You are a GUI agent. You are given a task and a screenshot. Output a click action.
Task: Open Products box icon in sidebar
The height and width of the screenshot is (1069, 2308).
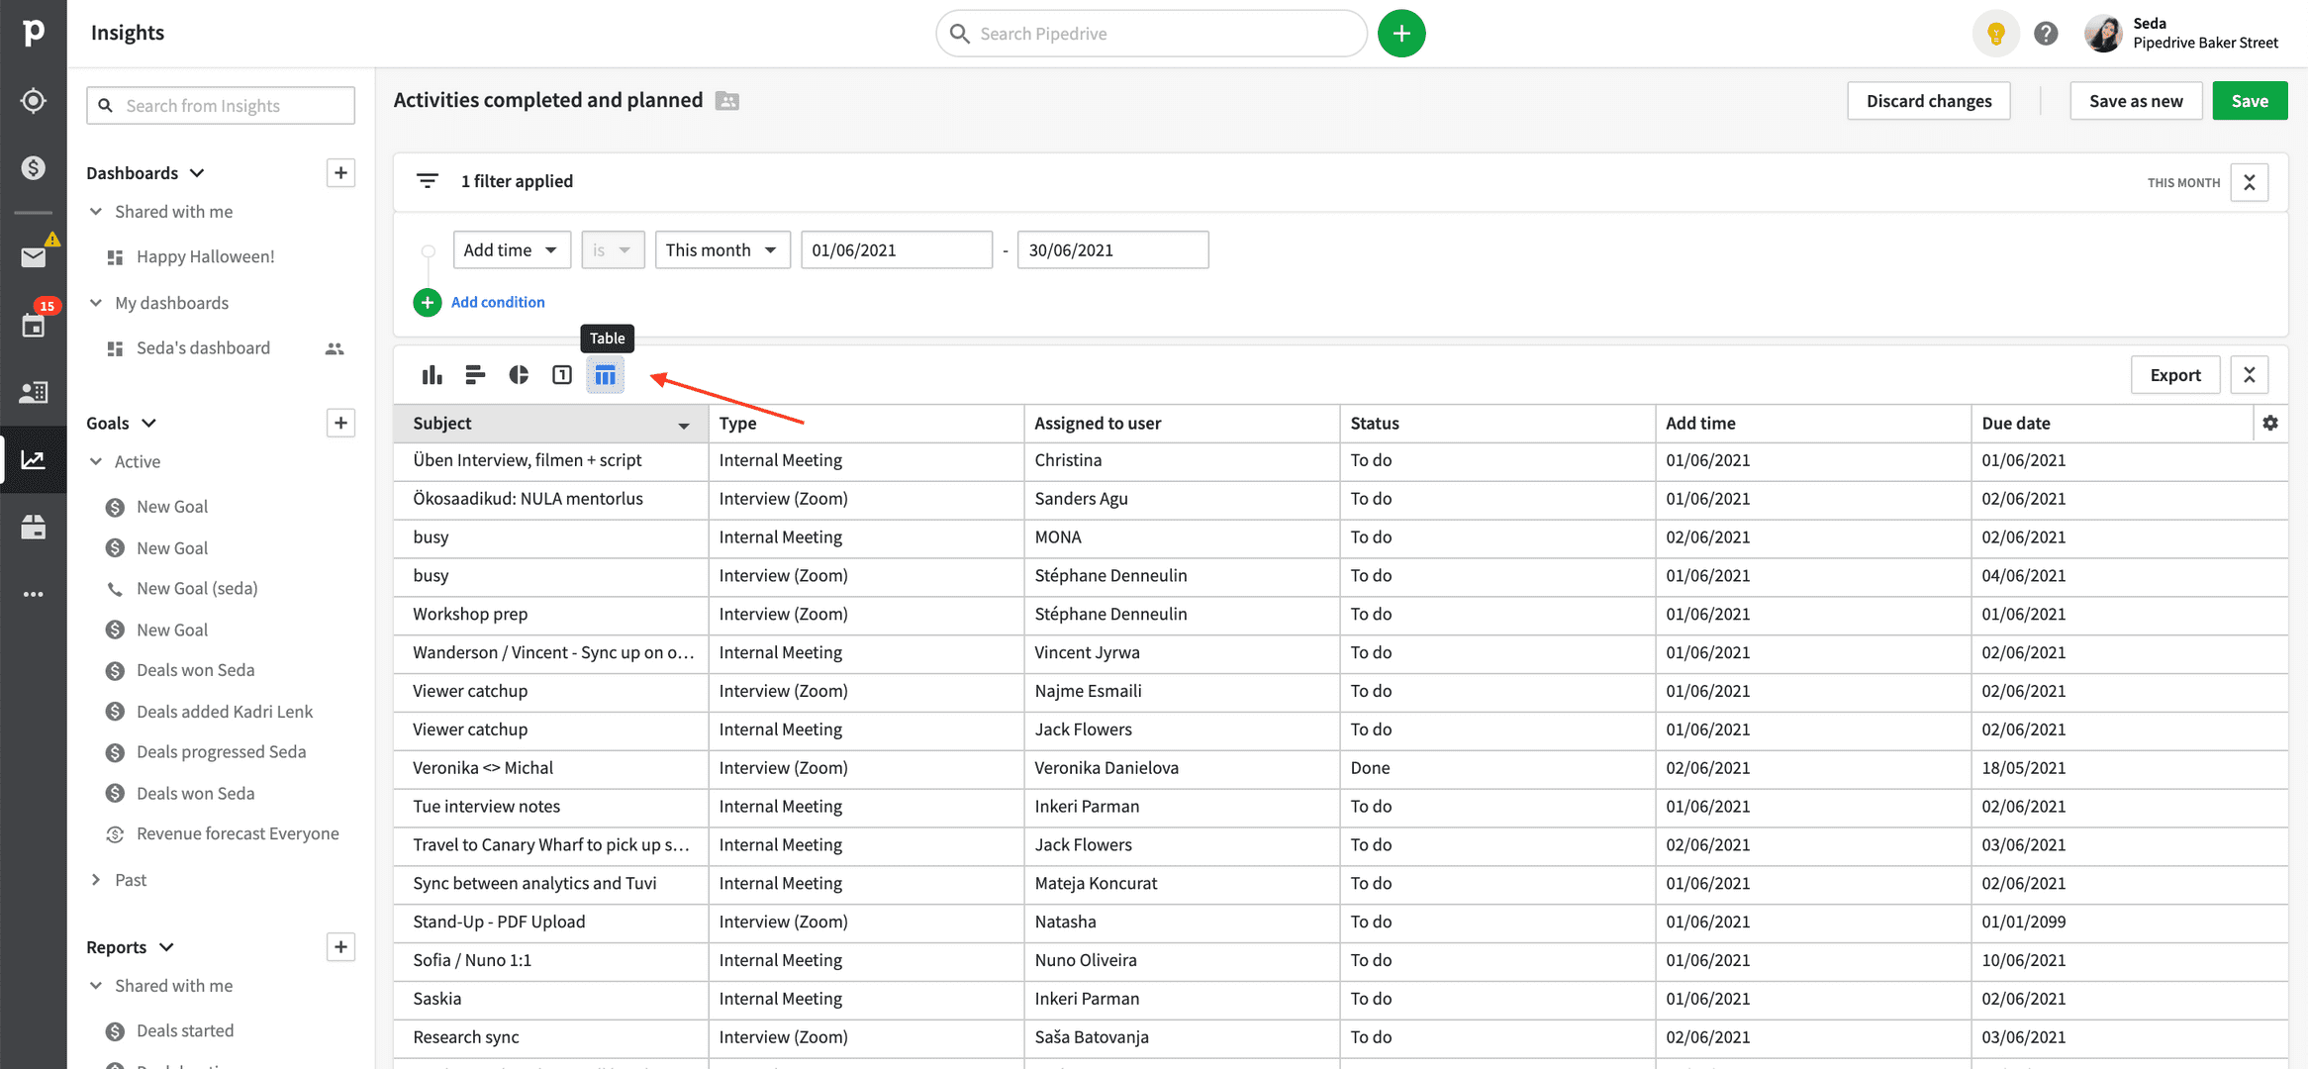tap(34, 527)
